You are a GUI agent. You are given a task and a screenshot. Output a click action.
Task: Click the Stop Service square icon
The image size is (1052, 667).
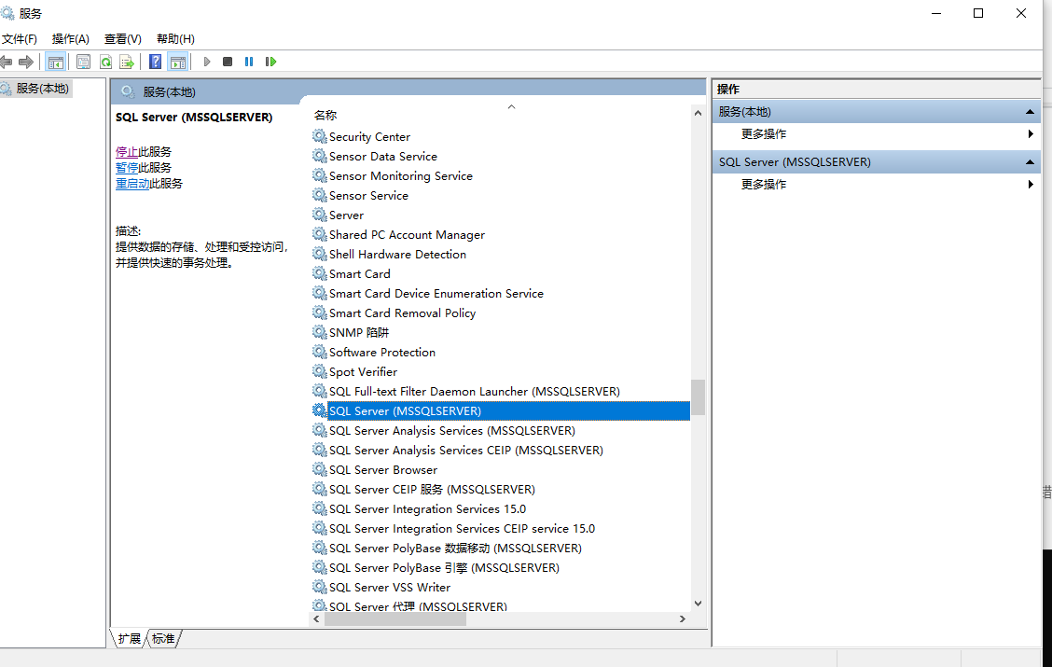(228, 62)
